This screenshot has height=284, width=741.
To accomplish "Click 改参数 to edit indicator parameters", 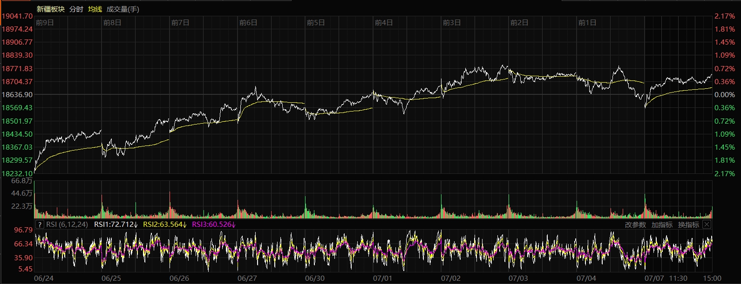I will (635, 225).
